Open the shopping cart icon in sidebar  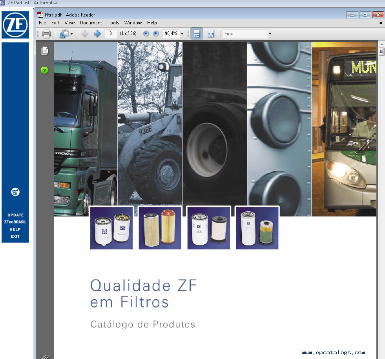coord(15,192)
